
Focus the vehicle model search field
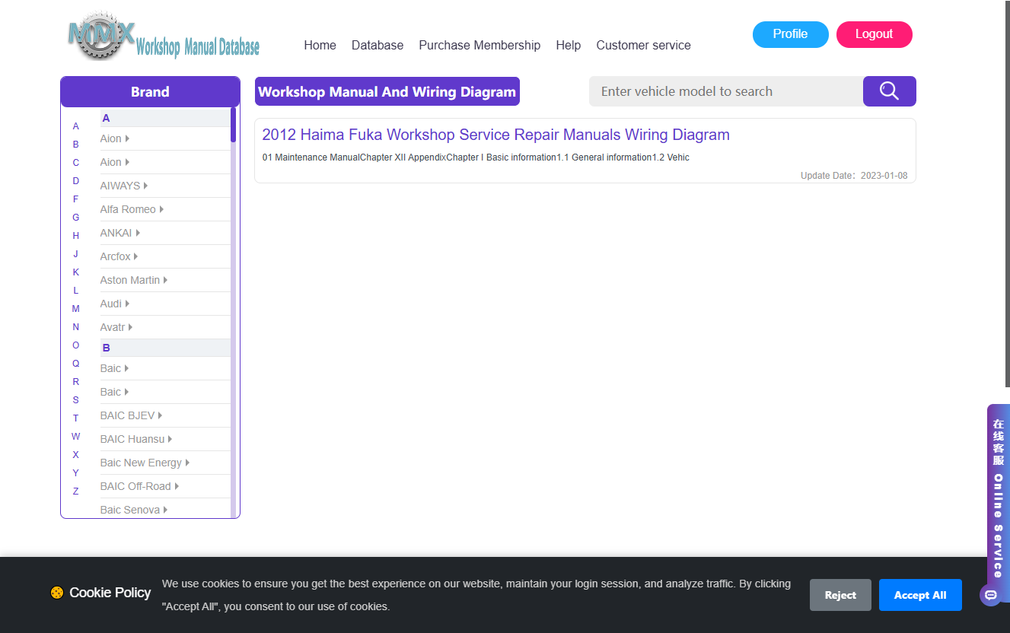coord(726,91)
